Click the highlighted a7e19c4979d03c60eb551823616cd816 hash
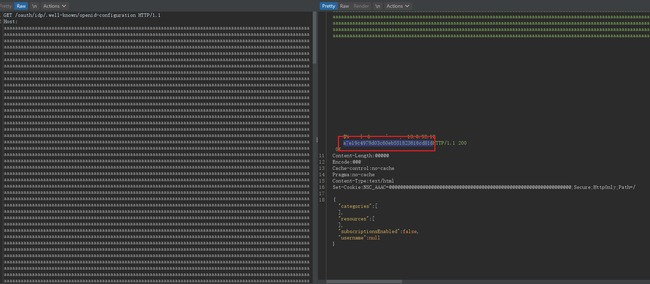This screenshot has height=284, width=650. (388, 143)
